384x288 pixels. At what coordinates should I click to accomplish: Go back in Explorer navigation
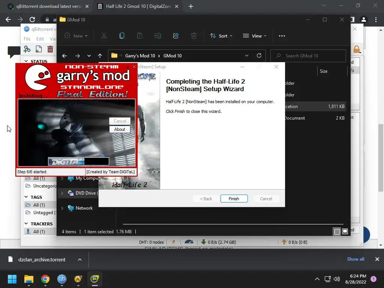(64, 56)
